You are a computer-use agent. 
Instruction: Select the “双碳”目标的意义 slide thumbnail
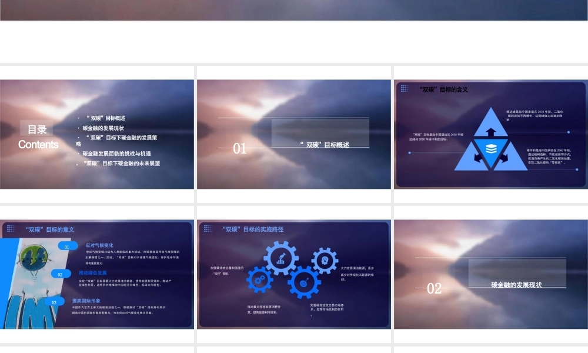click(97, 274)
